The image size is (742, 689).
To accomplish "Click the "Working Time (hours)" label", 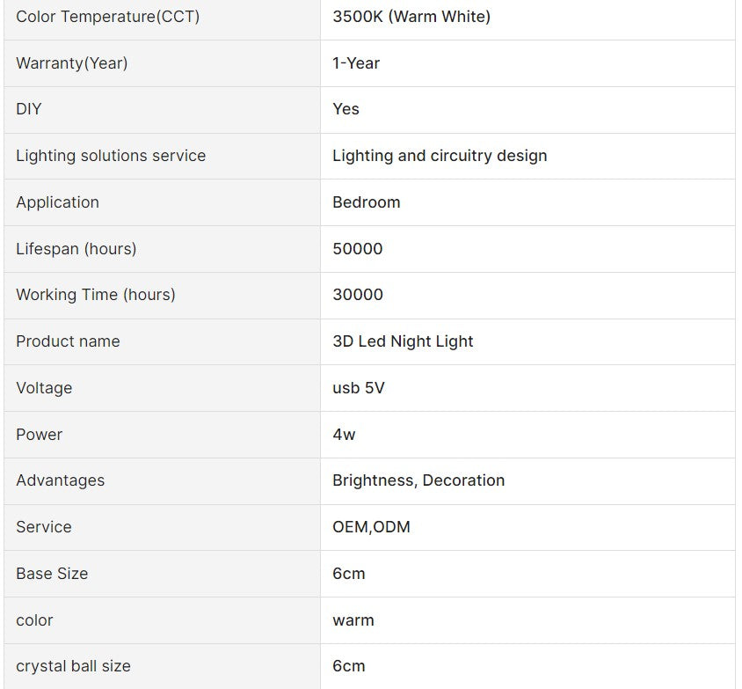I will click(96, 295).
